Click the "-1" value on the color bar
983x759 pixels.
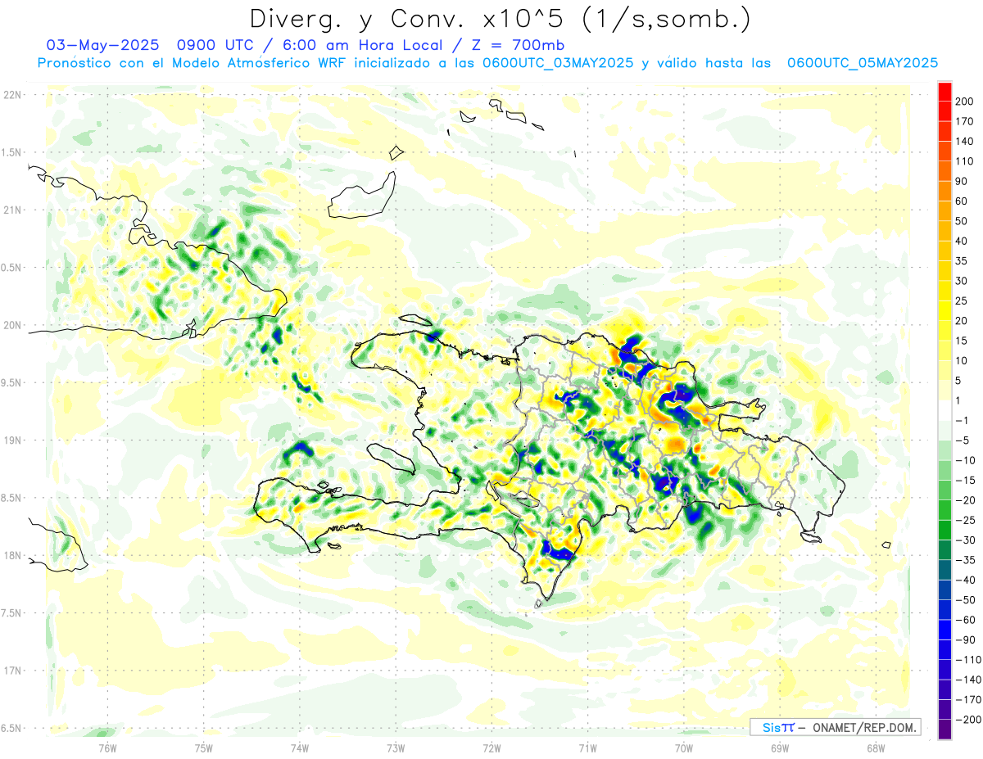coord(961,421)
